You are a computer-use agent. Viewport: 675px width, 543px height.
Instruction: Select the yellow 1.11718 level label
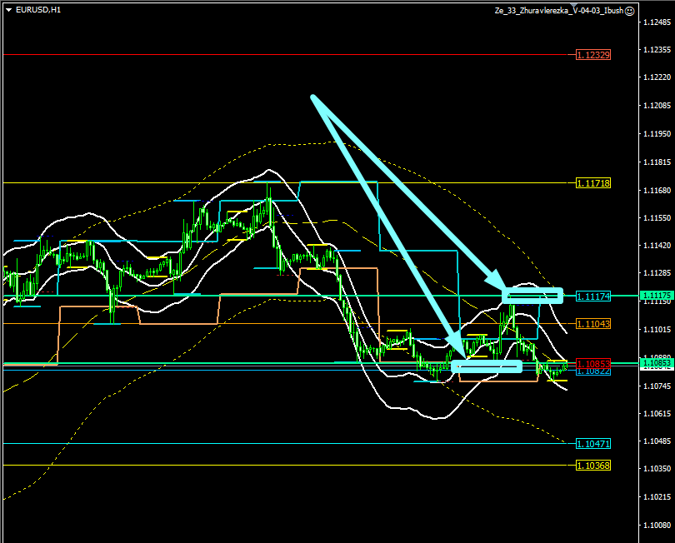pyautogui.click(x=593, y=183)
